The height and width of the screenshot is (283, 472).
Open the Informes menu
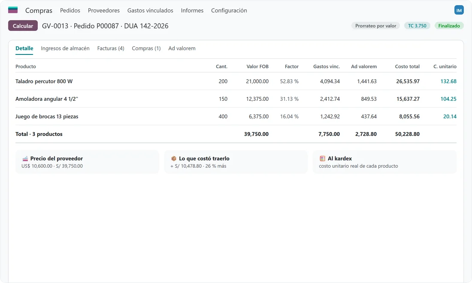tap(192, 11)
